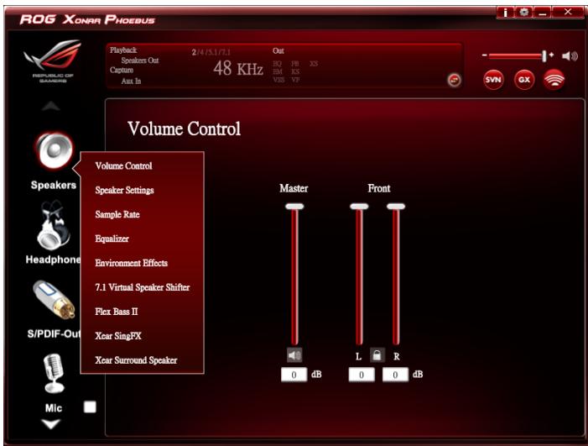Screen dimensions: 588x446
Task: Click the top master volume slider knob
Action: click(544, 56)
